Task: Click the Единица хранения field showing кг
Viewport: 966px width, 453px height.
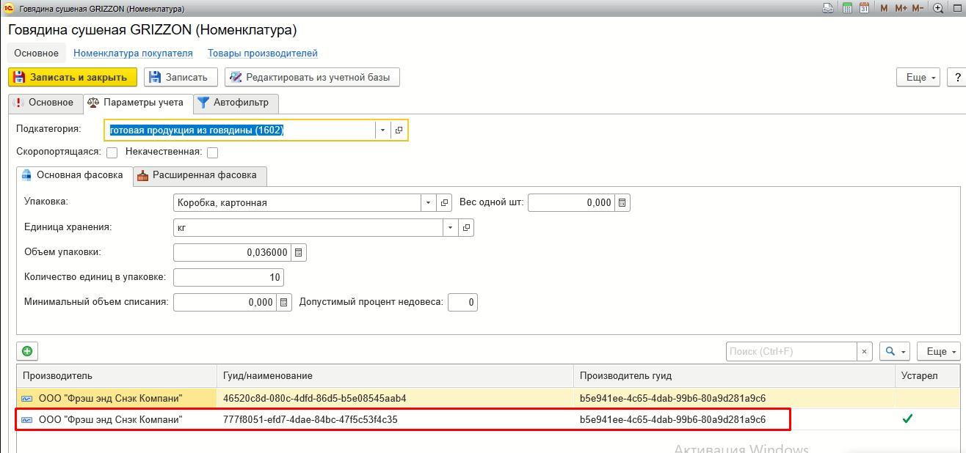Action: click(x=308, y=228)
